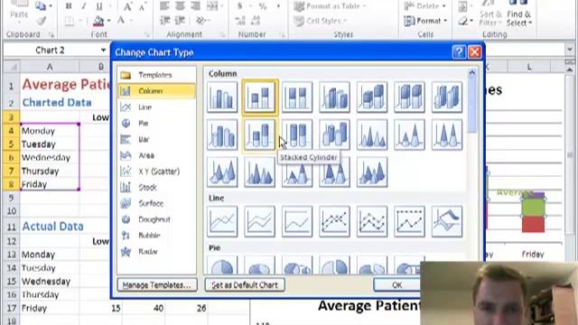The width and height of the screenshot is (578, 325).
Task: Toggle Underline formatting in ribbon
Action: pyautogui.click(x=99, y=6)
